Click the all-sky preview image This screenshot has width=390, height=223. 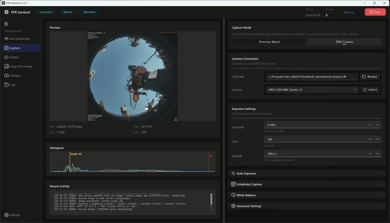click(132, 76)
